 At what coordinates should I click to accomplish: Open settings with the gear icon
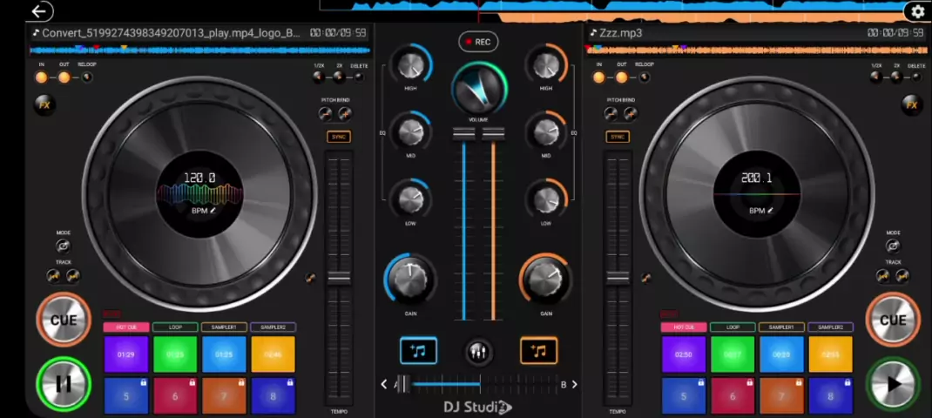pyautogui.click(x=916, y=11)
